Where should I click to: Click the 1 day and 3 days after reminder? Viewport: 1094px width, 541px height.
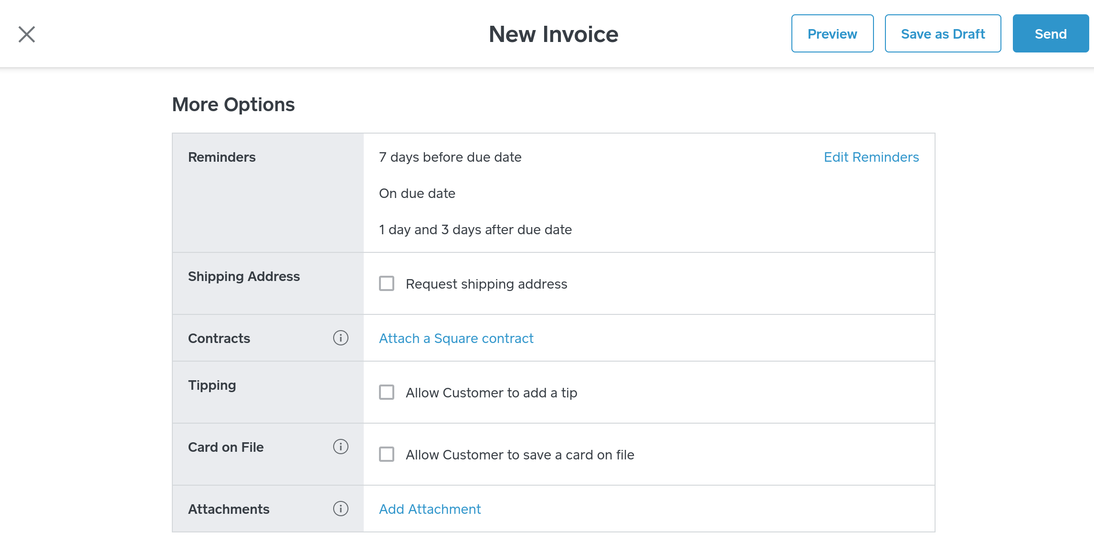pyautogui.click(x=475, y=230)
